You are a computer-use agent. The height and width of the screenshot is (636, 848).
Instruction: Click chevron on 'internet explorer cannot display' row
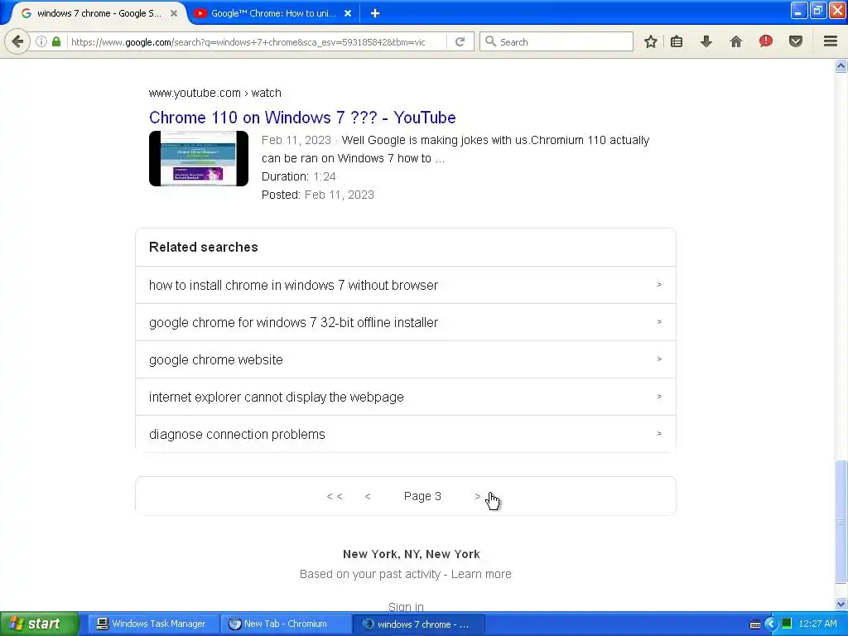[x=659, y=397]
